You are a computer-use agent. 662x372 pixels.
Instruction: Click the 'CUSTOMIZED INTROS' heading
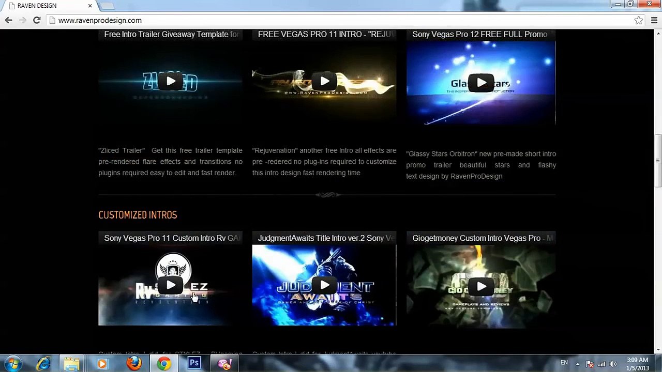[x=138, y=215]
